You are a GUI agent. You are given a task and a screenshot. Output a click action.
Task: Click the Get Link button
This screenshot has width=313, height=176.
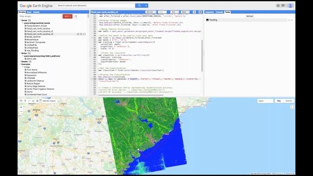[151, 12]
